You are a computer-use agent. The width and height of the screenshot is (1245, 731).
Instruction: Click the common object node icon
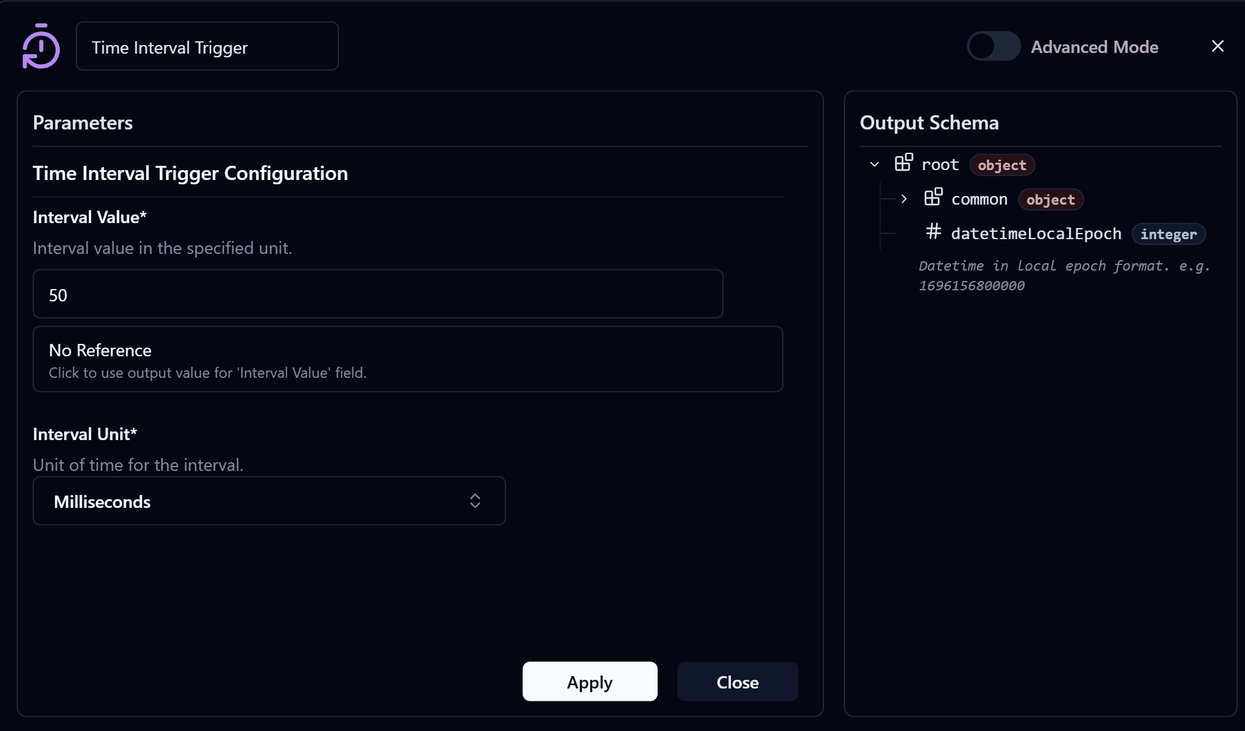pos(933,197)
